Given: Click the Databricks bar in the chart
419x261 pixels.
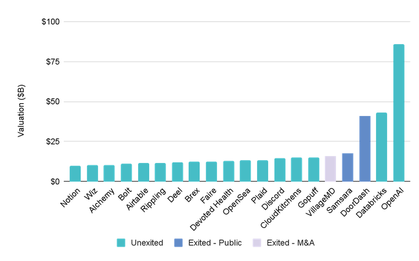Looking at the screenshot, I should click(x=381, y=147).
